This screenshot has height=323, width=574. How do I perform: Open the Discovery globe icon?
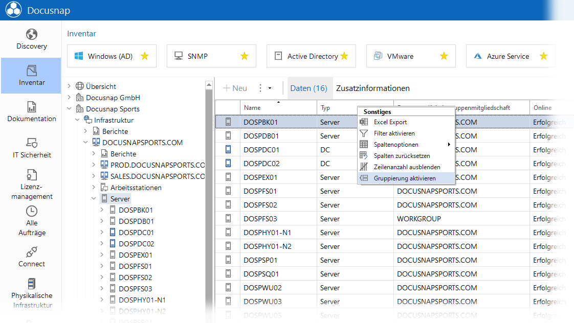coord(32,34)
